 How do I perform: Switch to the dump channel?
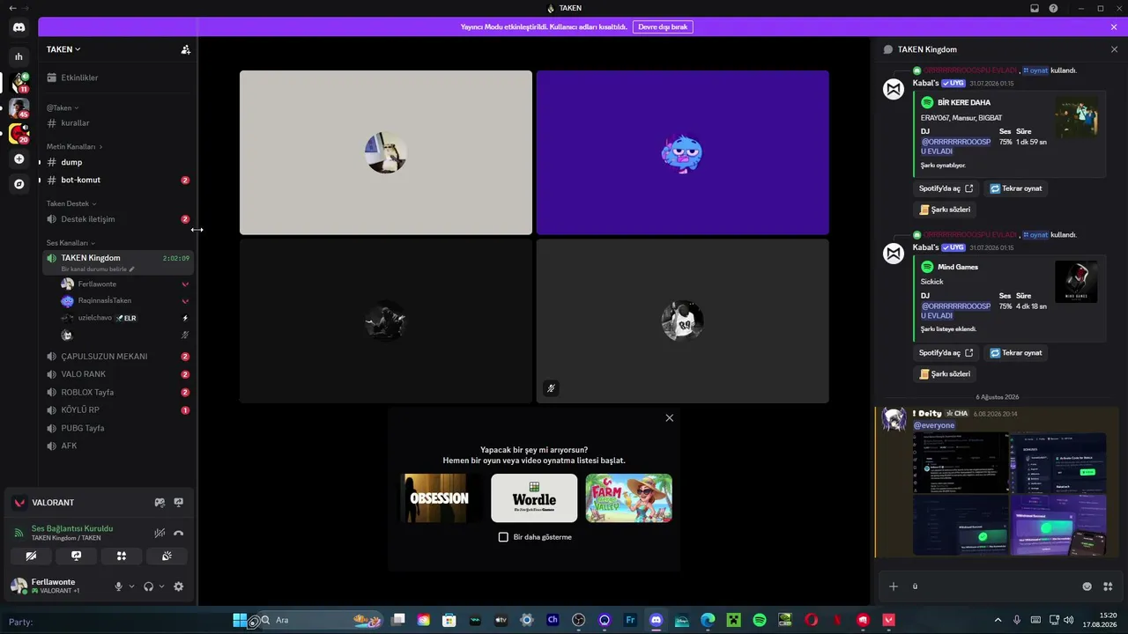tap(117, 162)
